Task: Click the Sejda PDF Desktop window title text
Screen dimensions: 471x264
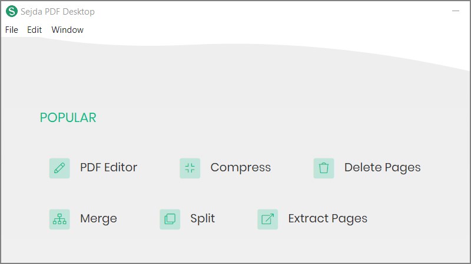Action: coord(58,12)
